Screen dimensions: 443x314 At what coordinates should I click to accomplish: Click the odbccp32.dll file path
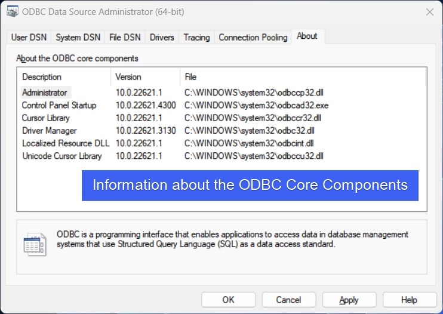[x=254, y=93]
